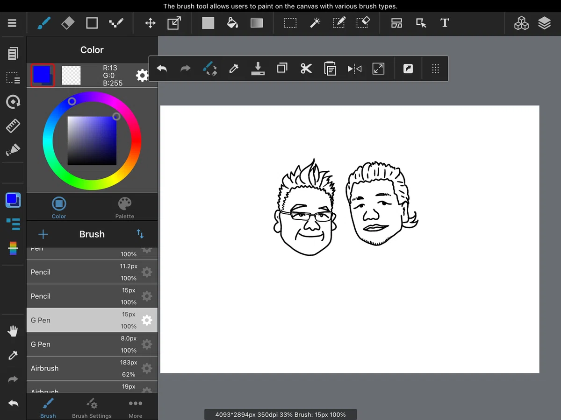Image resolution: width=561 pixels, height=420 pixels.
Task: Open brush sort order arrows
Action: coord(140,234)
